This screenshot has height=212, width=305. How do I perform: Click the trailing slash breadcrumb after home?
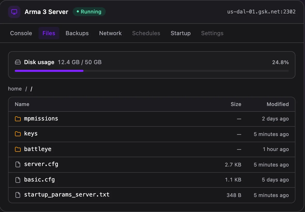31,89
